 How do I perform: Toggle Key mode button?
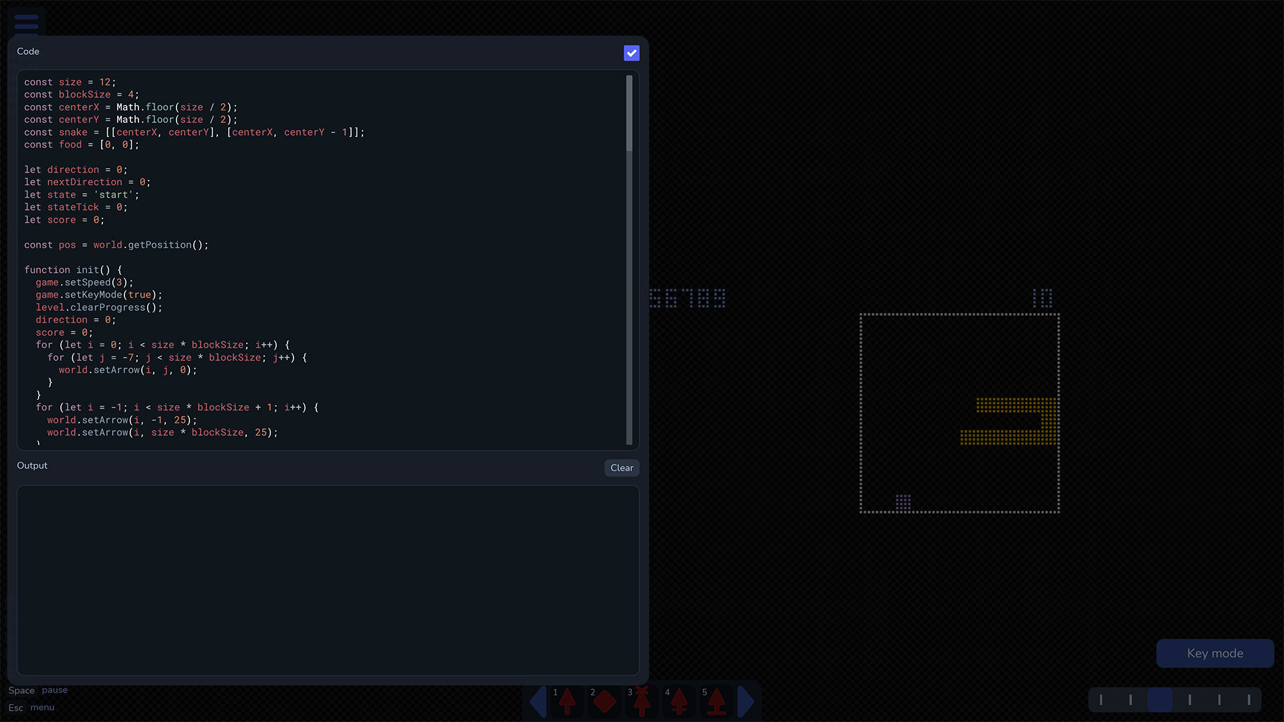(1215, 653)
